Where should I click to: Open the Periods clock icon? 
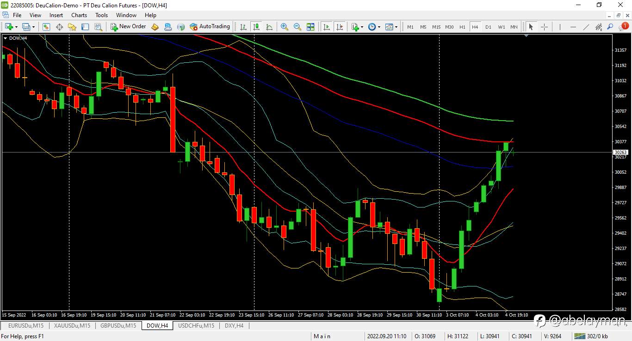click(x=372, y=27)
